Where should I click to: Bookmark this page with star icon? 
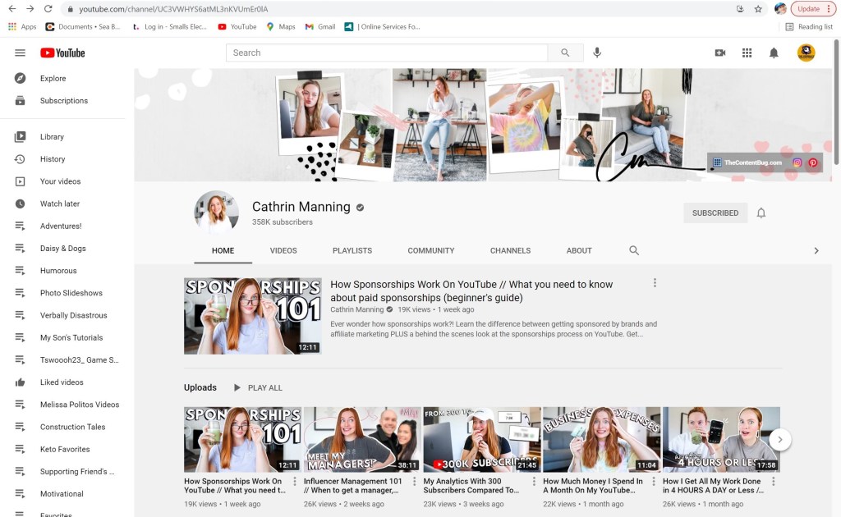[758, 9]
